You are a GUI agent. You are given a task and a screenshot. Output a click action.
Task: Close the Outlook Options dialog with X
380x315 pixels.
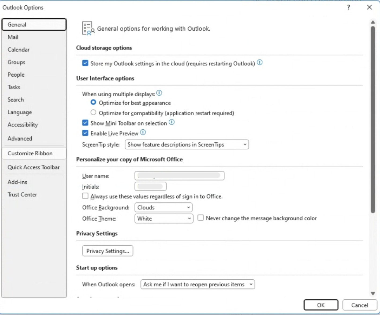[369, 7]
